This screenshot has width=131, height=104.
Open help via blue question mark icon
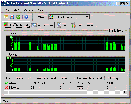tap(26, 17)
